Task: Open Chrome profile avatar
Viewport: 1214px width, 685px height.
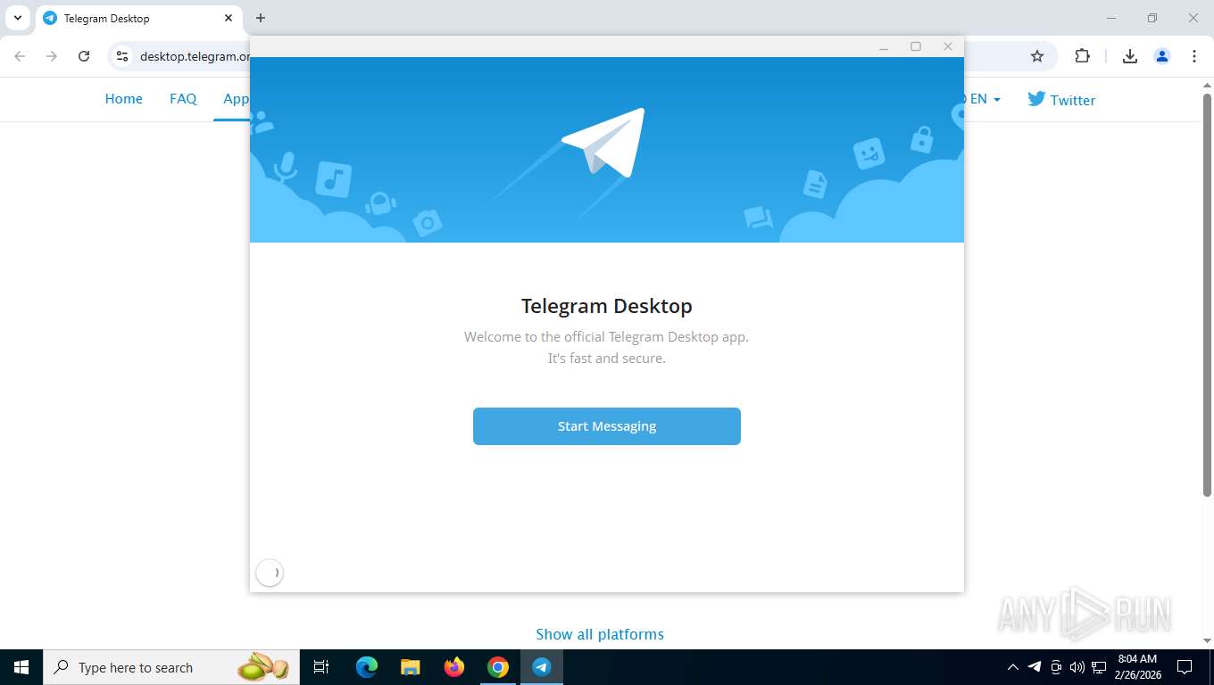Action: tap(1162, 56)
